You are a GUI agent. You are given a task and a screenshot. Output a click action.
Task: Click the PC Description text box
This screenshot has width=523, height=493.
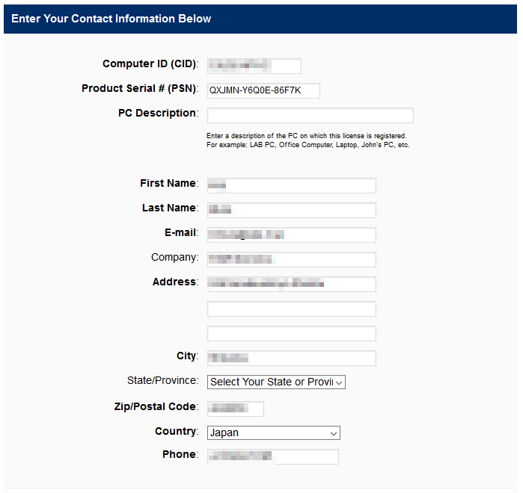click(x=310, y=115)
